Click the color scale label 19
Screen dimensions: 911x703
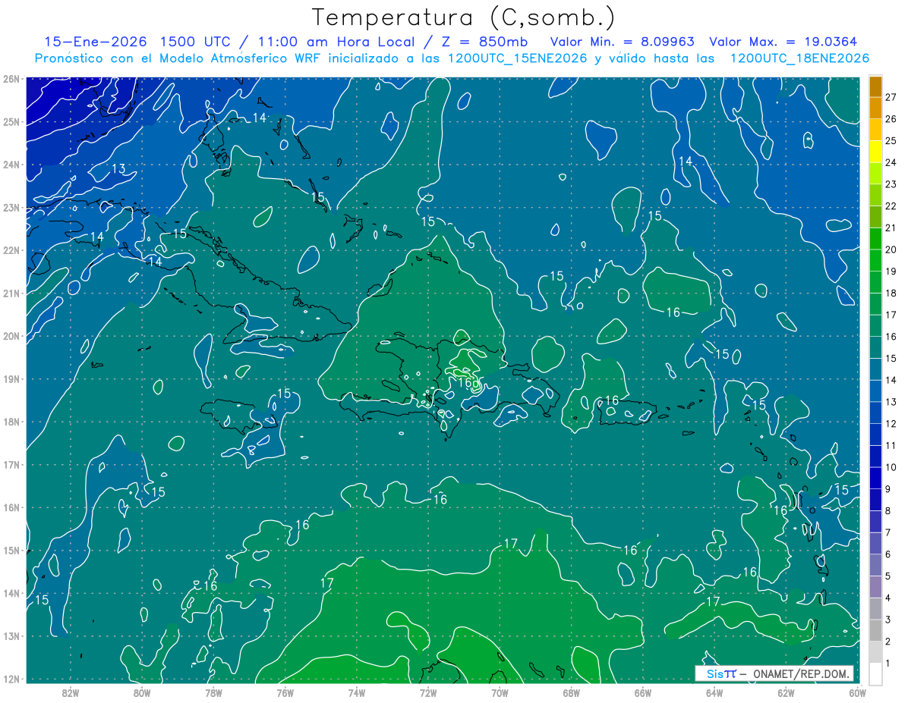point(891,271)
